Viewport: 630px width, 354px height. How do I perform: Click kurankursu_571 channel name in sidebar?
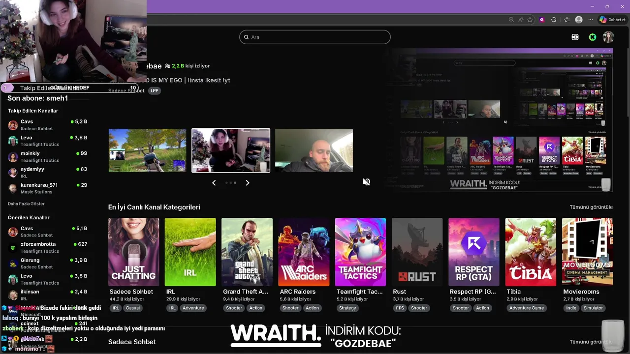click(39, 185)
